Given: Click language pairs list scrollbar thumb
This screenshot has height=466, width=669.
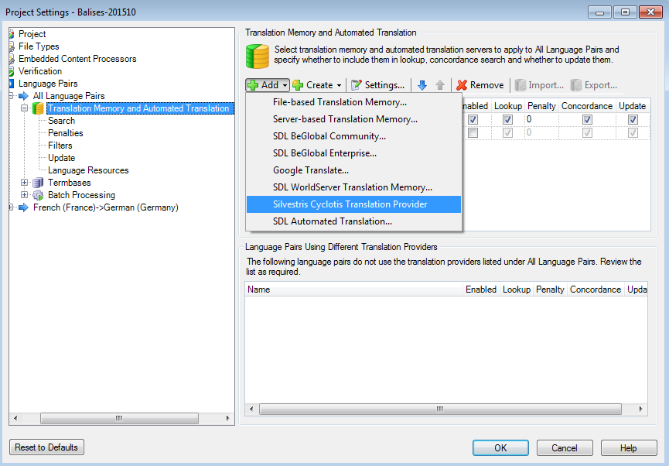Looking at the screenshot, I should [440, 409].
